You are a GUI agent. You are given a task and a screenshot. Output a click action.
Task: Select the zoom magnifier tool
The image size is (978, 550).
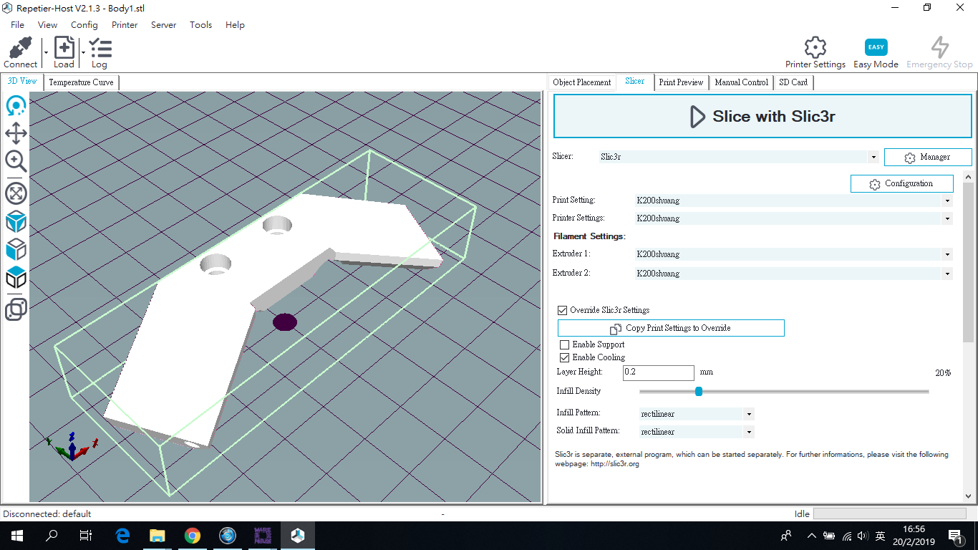[x=16, y=161]
